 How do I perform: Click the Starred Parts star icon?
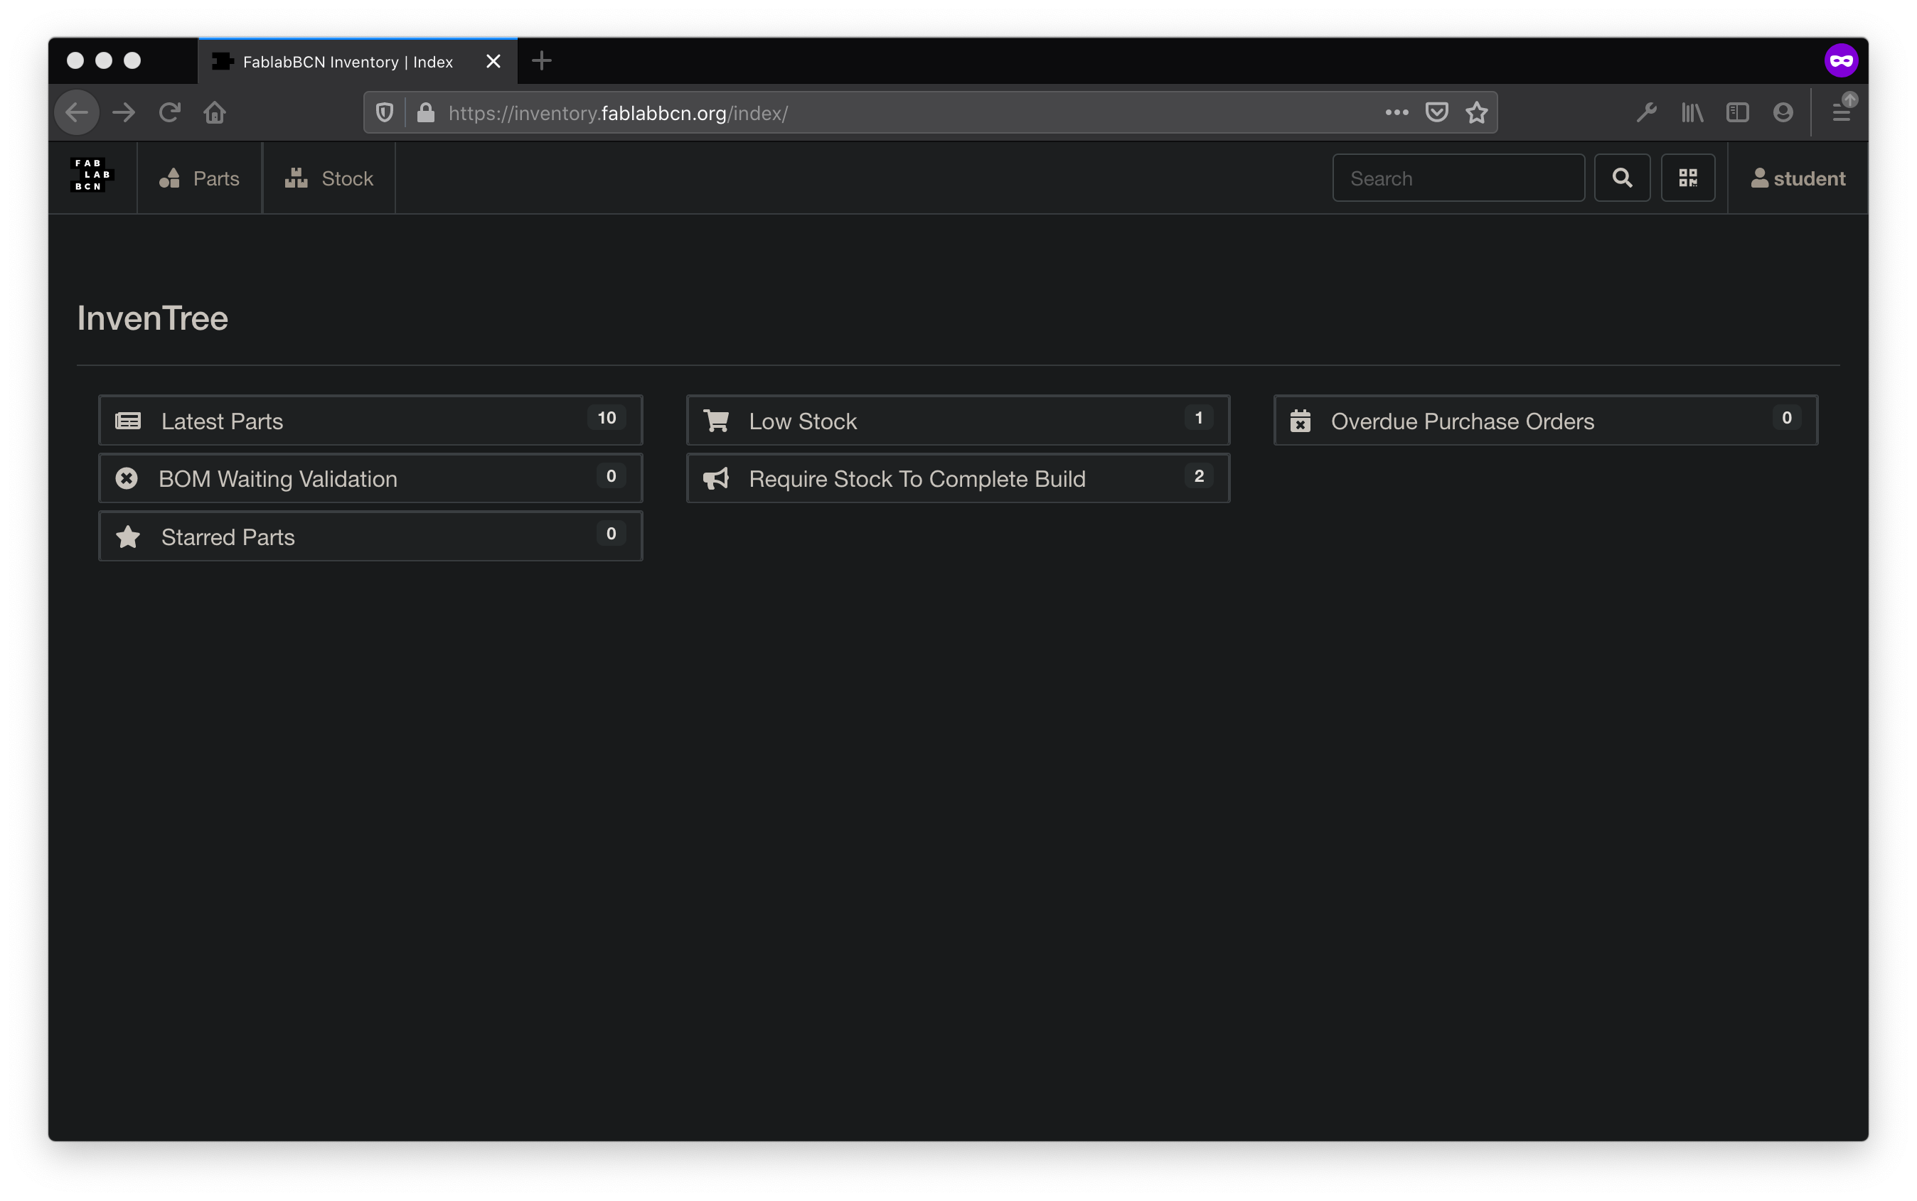click(x=128, y=537)
